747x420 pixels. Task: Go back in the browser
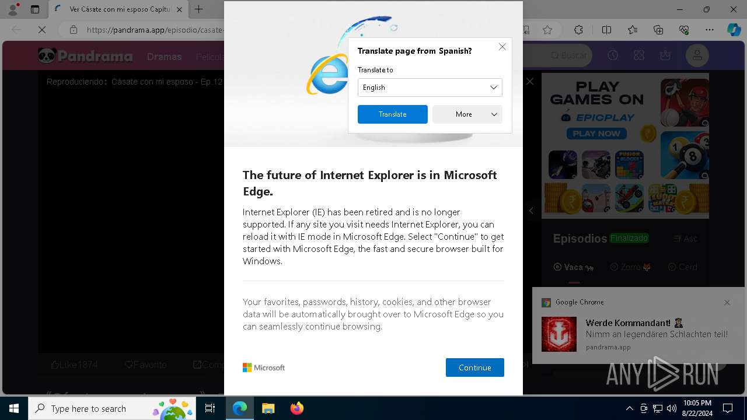coord(16,30)
